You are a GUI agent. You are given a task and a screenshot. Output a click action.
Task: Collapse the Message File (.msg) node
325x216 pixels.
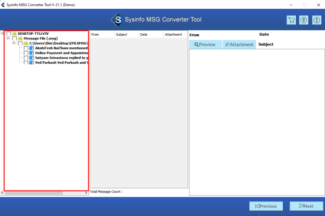tap(8, 38)
